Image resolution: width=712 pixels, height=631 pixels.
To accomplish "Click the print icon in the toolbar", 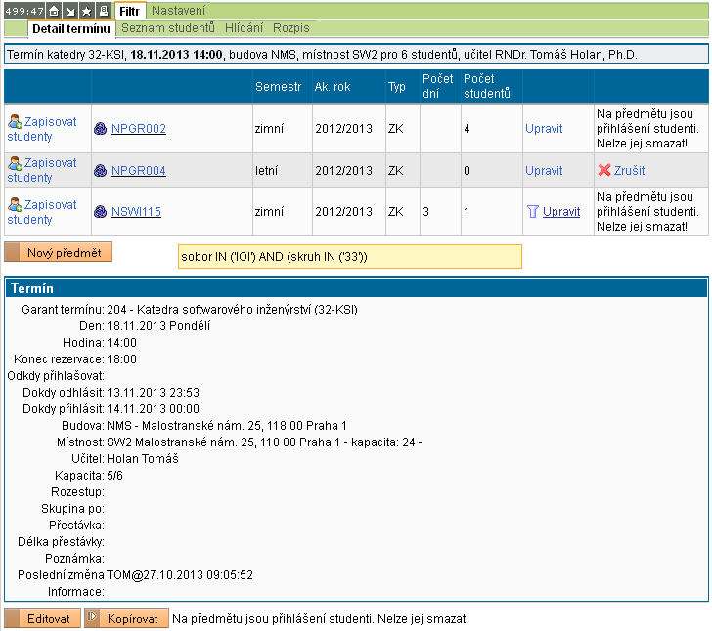I will (x=104, y=11).
